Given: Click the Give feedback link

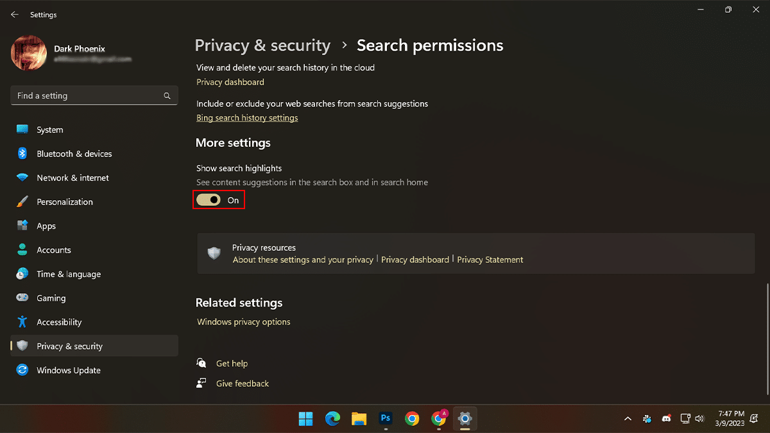Looking at the screenshot, I should click(x=242, y=384).
